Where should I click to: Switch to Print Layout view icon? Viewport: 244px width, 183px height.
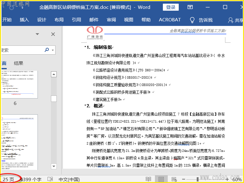(161, 179)
